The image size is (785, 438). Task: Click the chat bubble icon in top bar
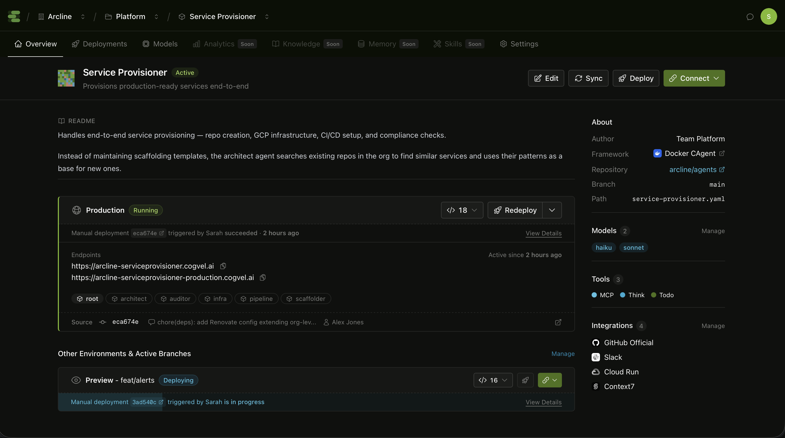tap(750, 16)
